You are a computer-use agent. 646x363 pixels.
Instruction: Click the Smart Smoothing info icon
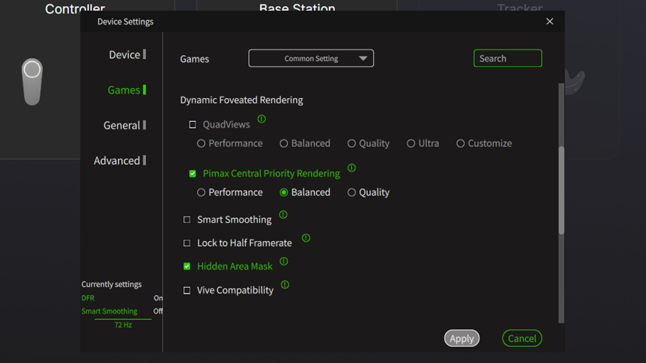point(283,215)
